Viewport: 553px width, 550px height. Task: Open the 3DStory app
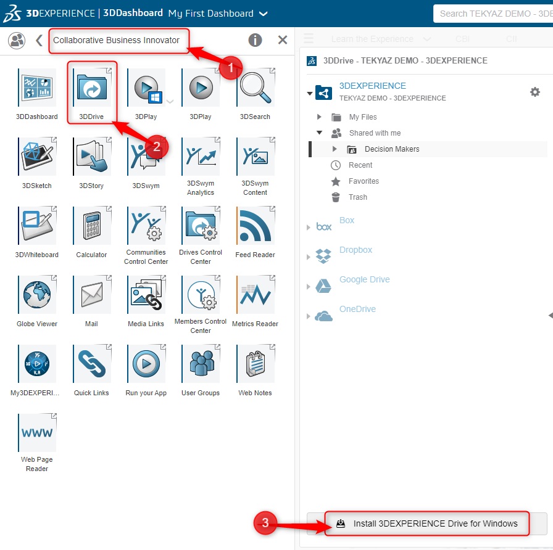click(x=92, y=157)
